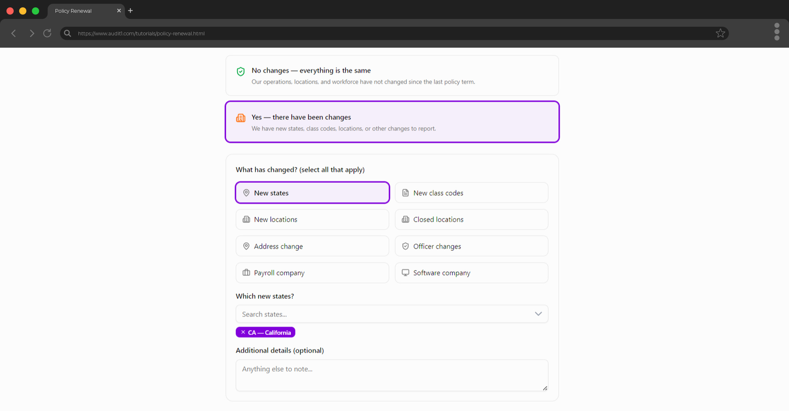Open a new browser tab with plus icon

tap(130, 11)
